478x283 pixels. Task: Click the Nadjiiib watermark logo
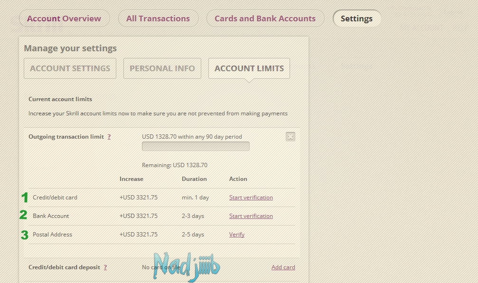click(x=186, y=266)
